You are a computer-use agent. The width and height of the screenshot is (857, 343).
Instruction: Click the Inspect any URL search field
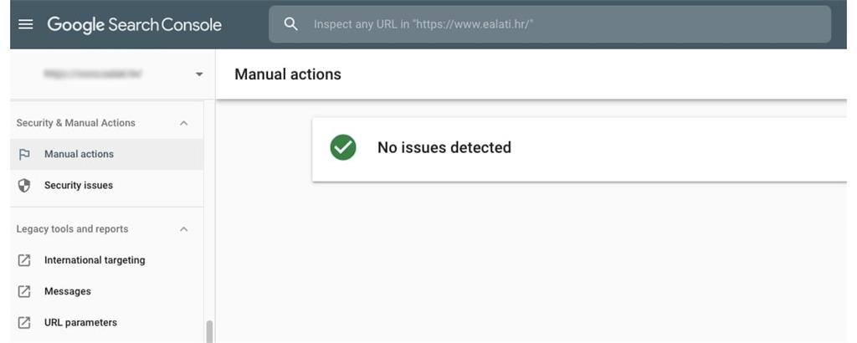pyautogui.click(x=550, y=24)
